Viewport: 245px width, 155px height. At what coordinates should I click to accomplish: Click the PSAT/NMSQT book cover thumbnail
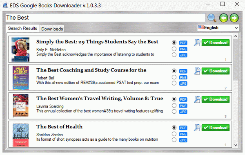(x=21, y=78)
